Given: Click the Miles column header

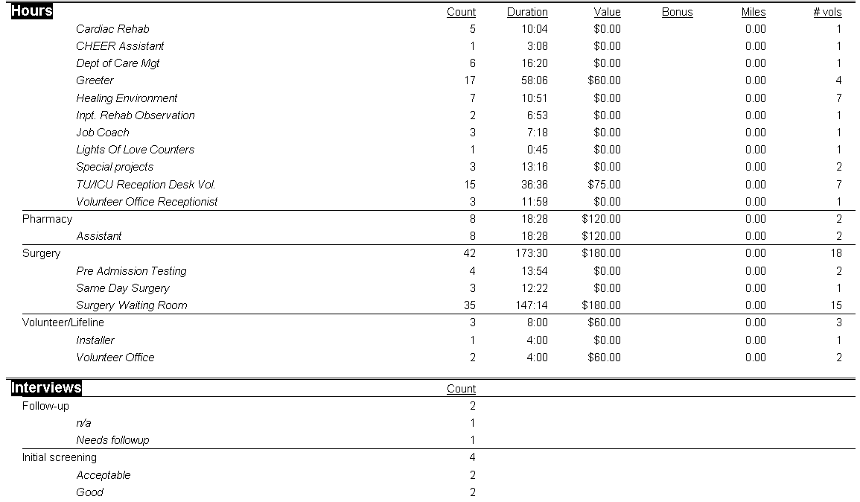Looking at the screenshot, I should tap(753, 12).
